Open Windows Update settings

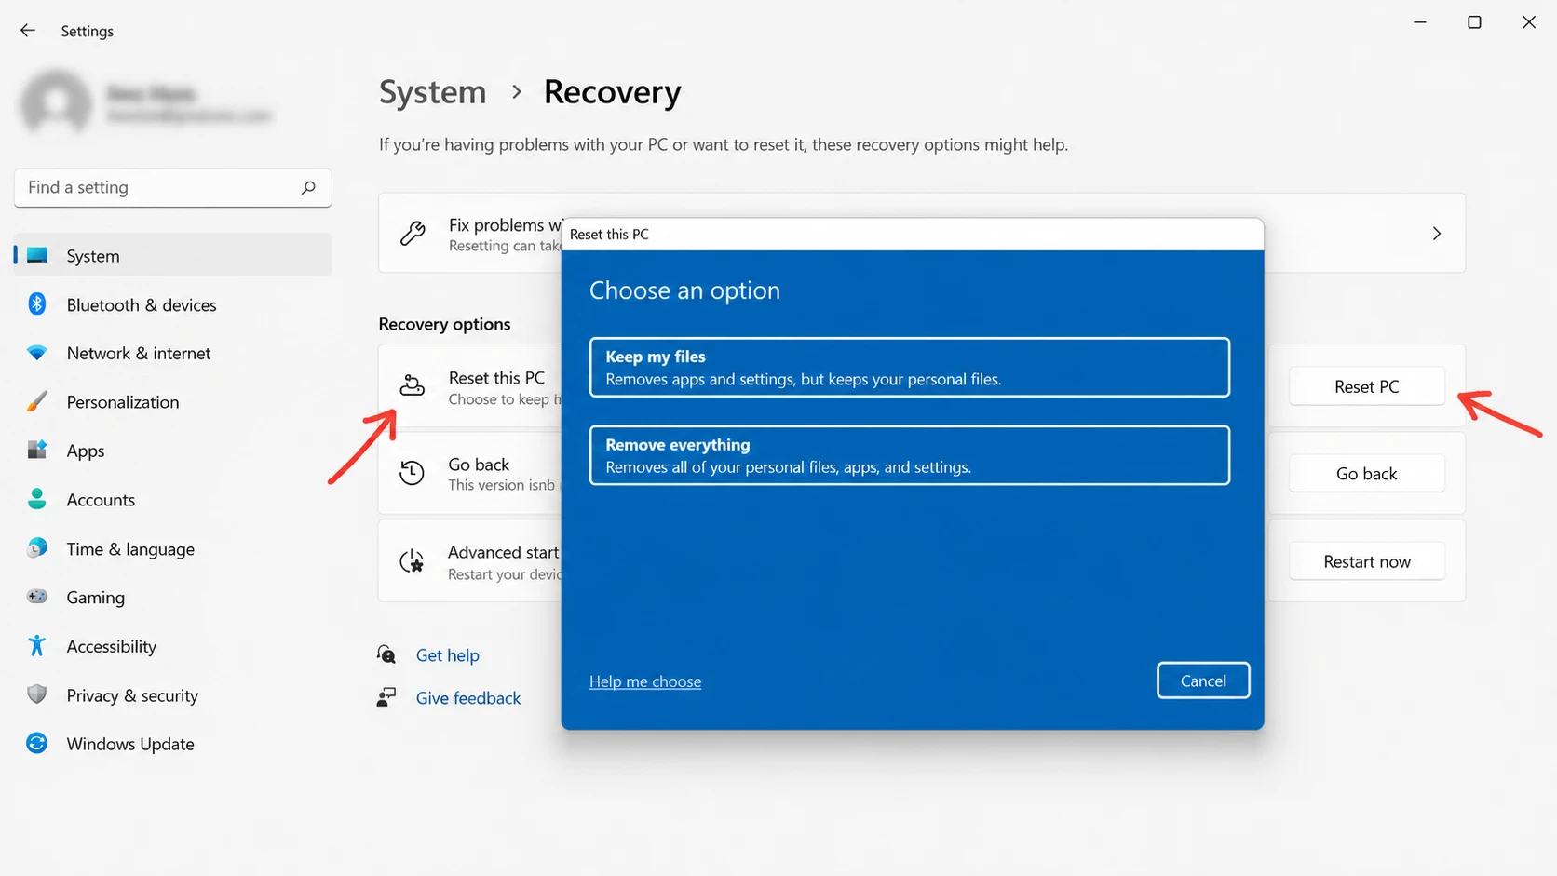coord(173,744)
